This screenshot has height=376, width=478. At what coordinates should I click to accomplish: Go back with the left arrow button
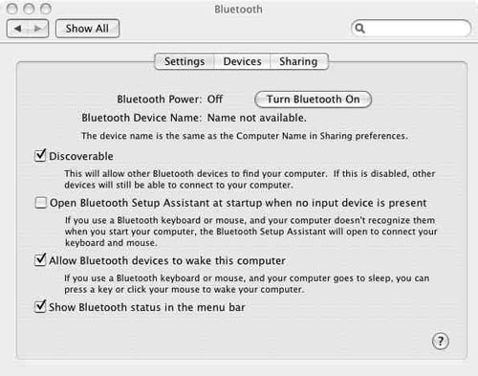tap(17, 29)
